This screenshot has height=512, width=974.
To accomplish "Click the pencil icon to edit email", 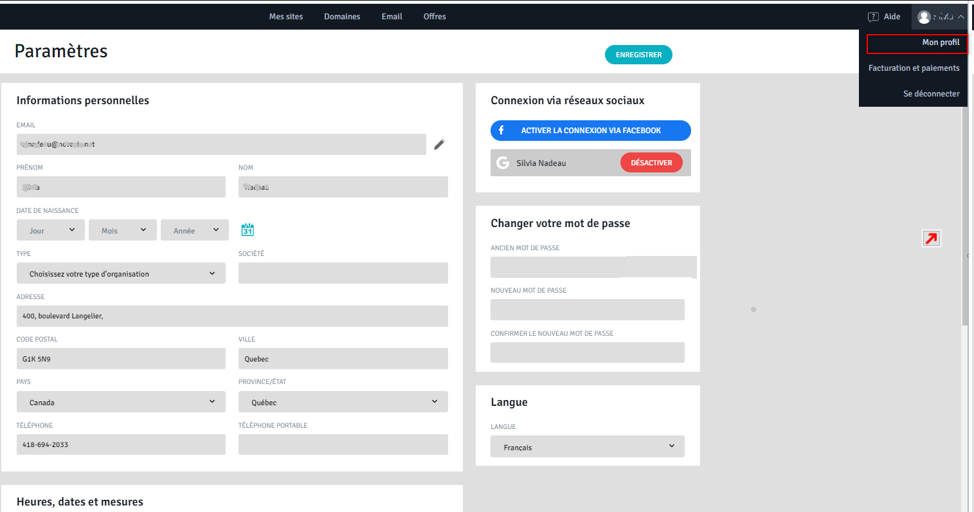I will 439,144.
